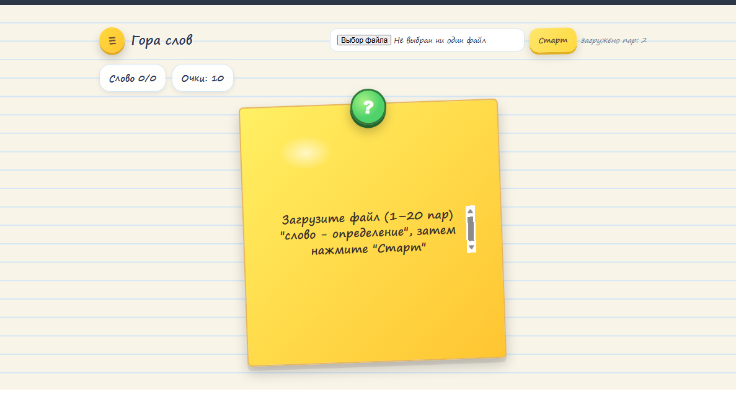The image size is (736, 402).
Task: Click the Загрузите файл (1–20 пар) line
Action: (x=368, y=218)
